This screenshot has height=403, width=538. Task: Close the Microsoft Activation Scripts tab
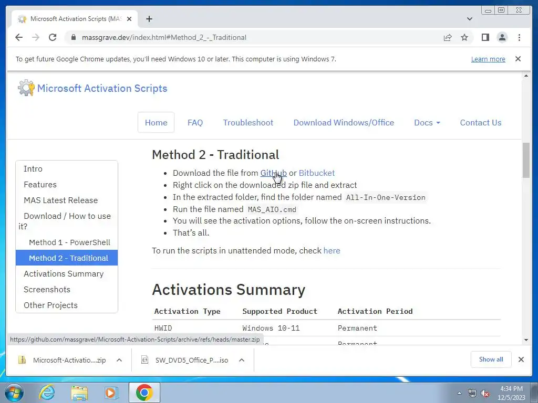pyautogui.click(x=129, y=19)
